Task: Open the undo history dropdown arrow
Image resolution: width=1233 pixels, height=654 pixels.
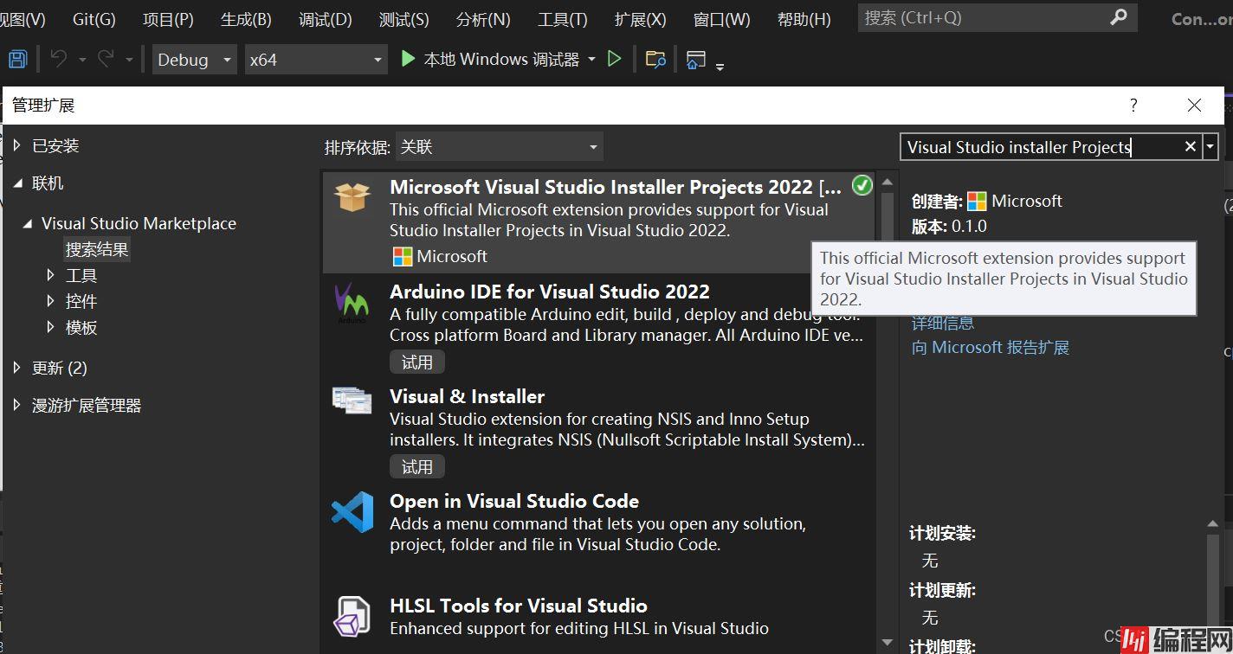Action: 82,60
